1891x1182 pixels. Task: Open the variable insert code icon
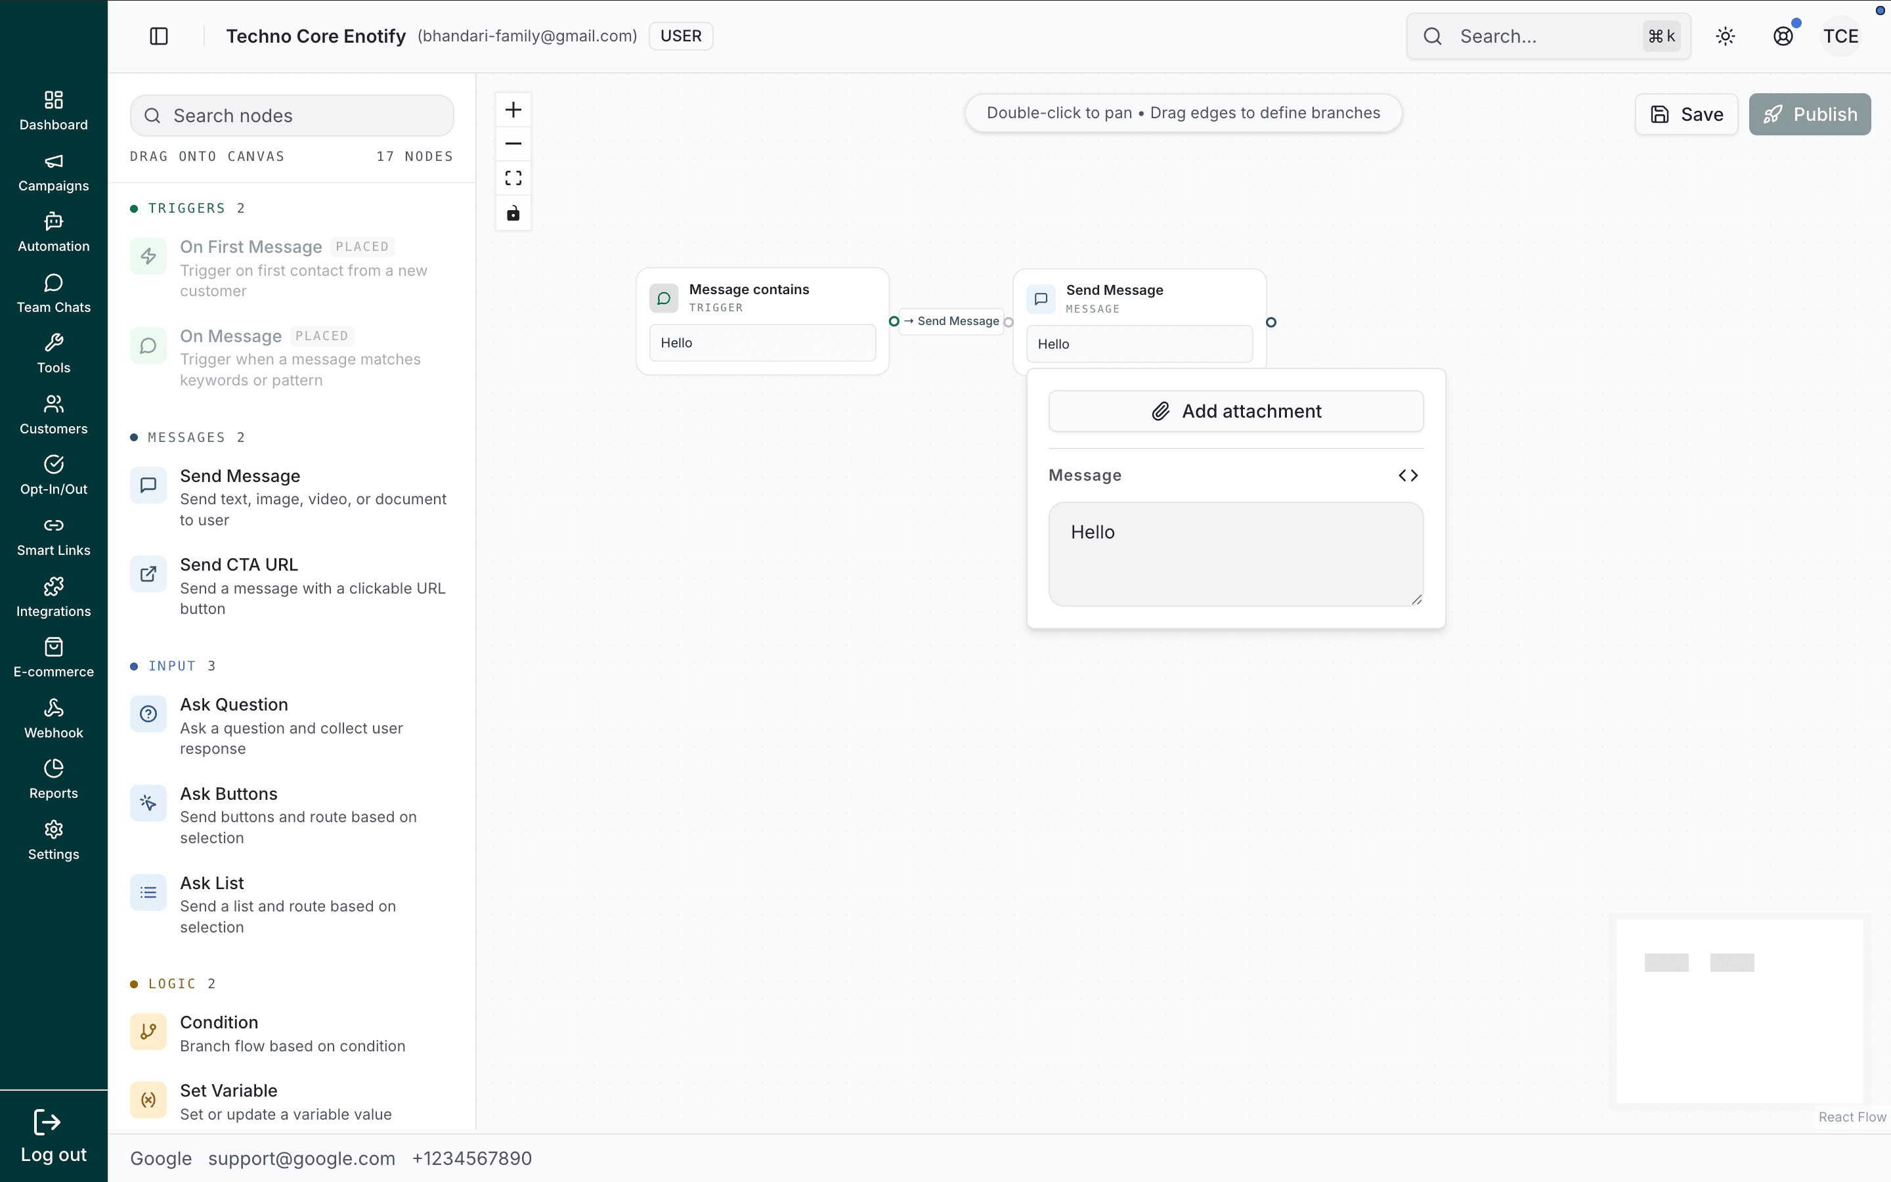[1408, 475]
